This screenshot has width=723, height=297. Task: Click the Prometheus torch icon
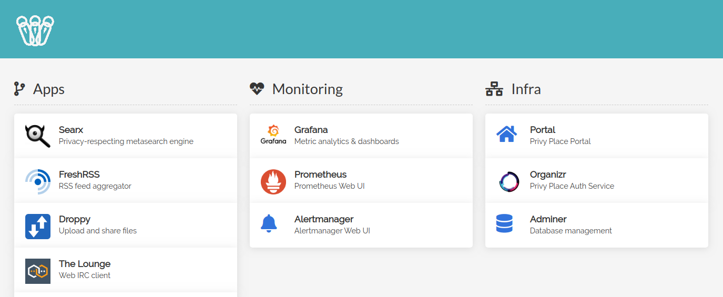tap(273, 181)
